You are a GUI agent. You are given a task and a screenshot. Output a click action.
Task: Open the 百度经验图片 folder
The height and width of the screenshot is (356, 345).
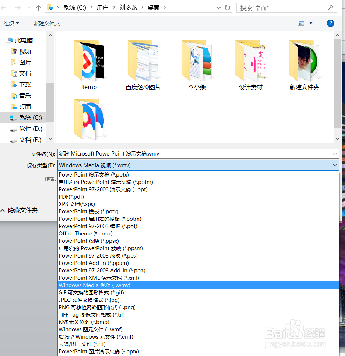(143, 65)
